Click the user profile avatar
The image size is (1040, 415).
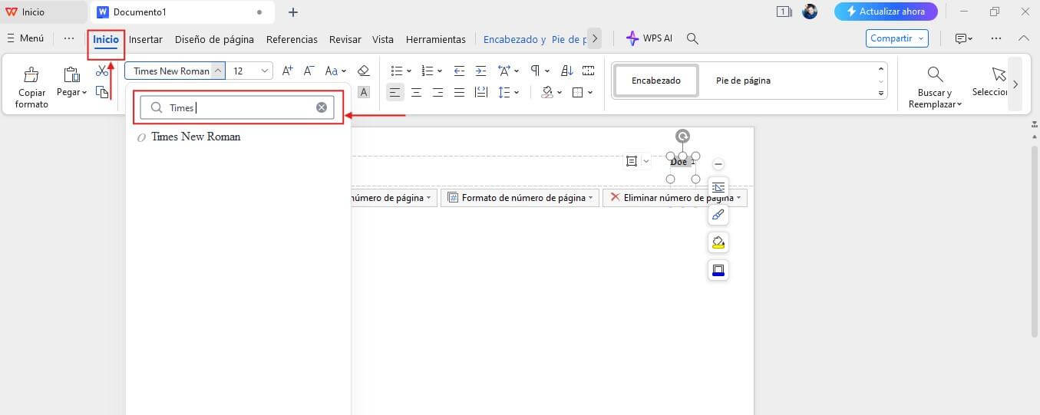(810, 12)
